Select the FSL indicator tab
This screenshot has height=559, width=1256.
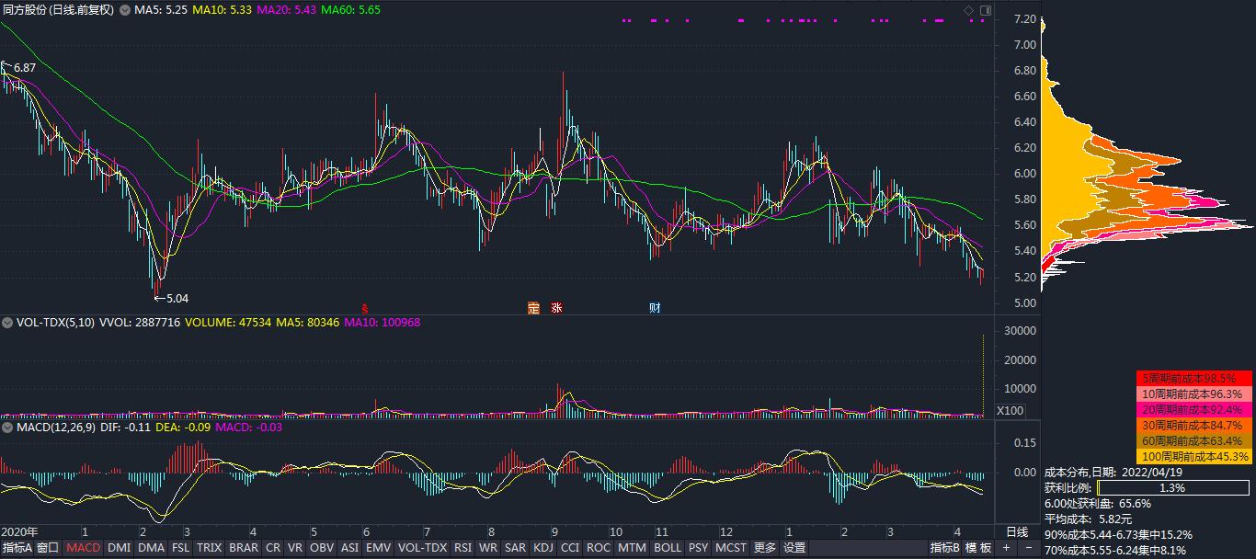click(181, 548)
